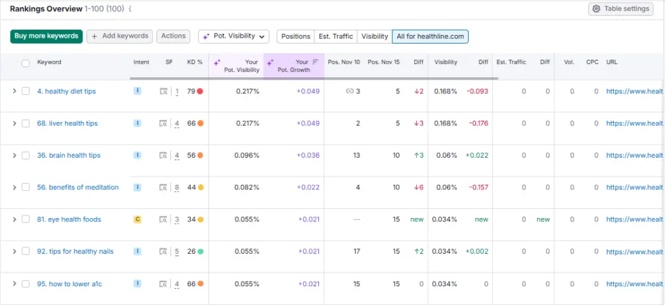Image resolution: width=665 pixels, height=305 pixels.
Task: Click the red KD difficulty dot for healthy diet tips
Action: click(x=199, y=91)
